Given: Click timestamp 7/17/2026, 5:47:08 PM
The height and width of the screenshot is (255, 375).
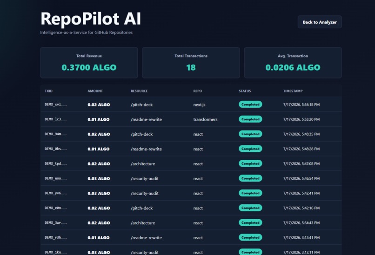Looking at the screenshot, I should [301, 164].
